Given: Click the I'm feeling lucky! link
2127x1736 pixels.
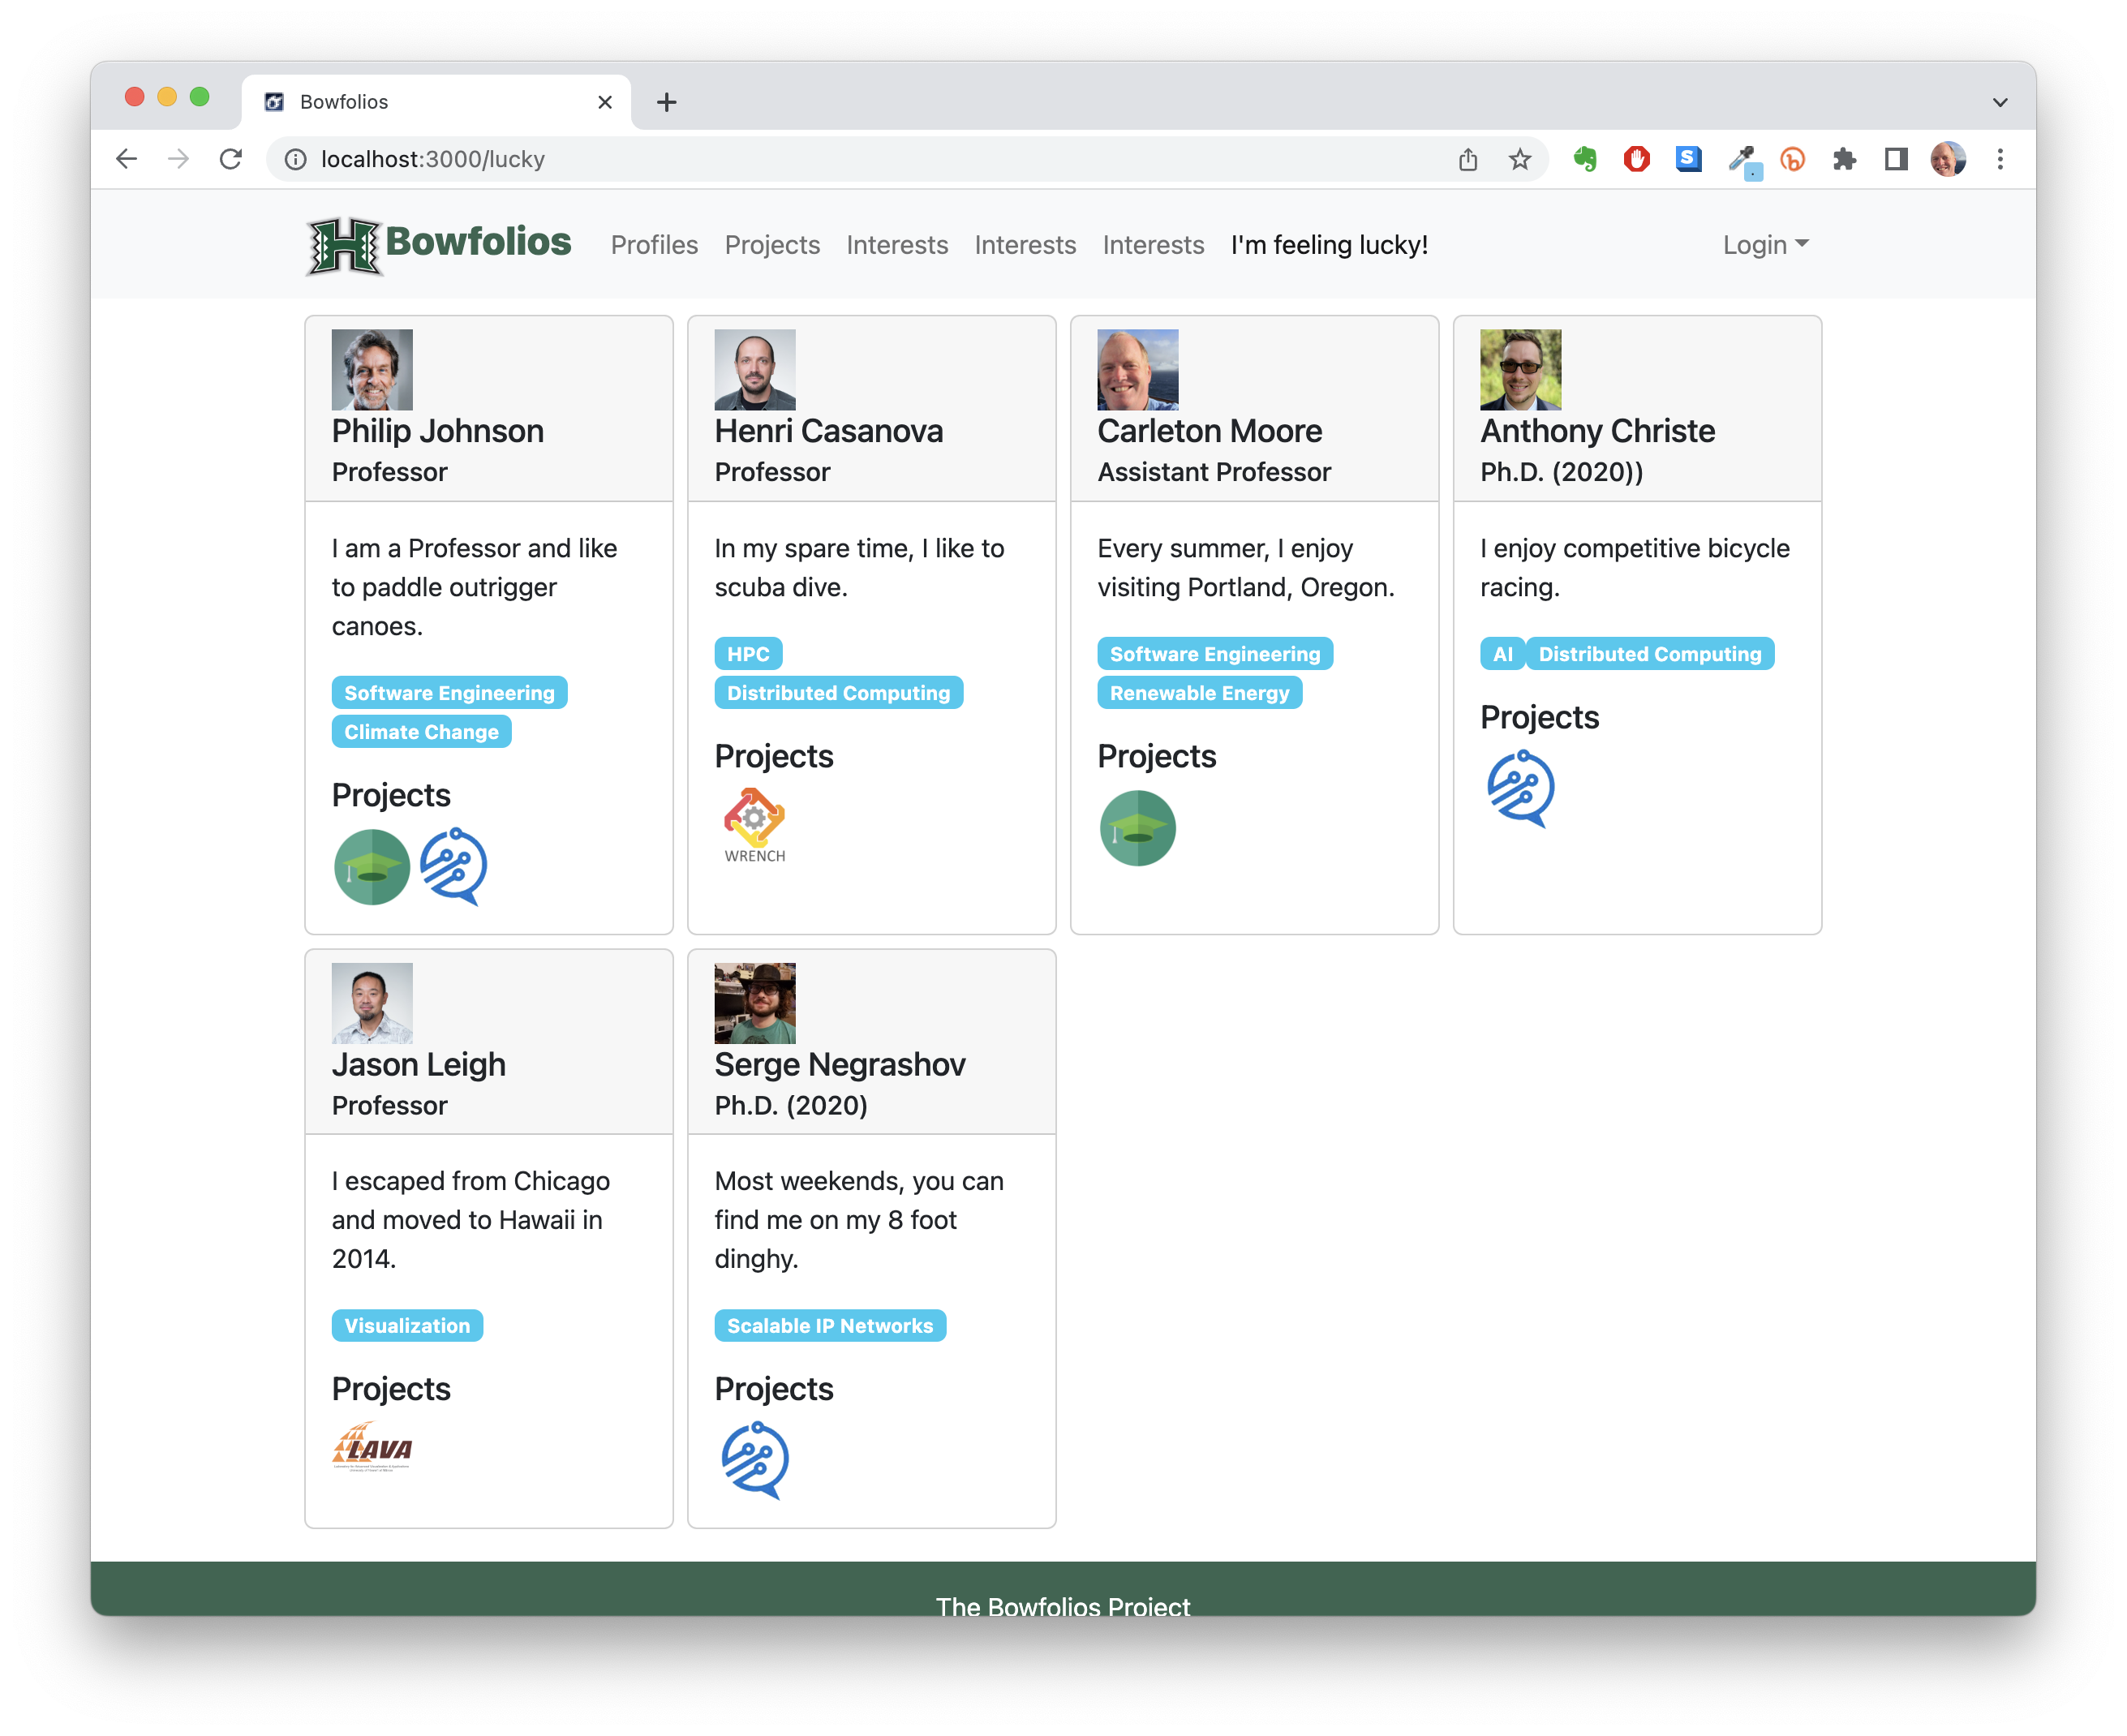Looking at the screenshot, I should pyautogui.click(x=1329, y=245).
